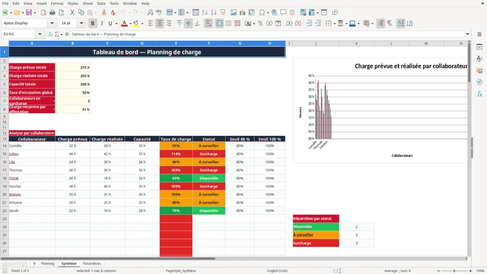Insert an image
This screenshot has width=487, height=274.
click(234, 13)
